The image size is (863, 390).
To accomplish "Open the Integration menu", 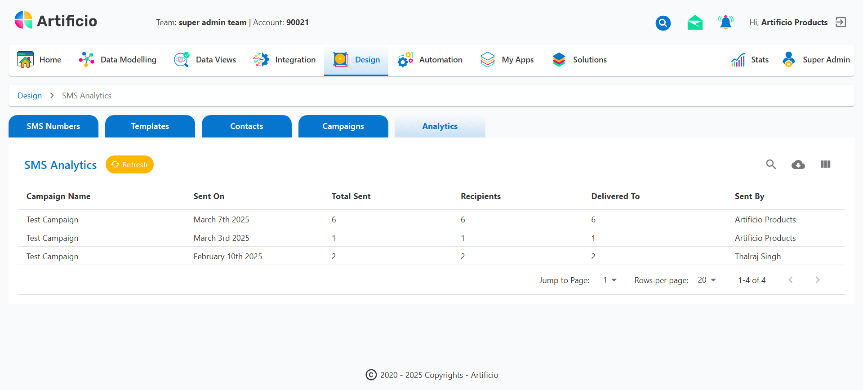I will [284, 60].
